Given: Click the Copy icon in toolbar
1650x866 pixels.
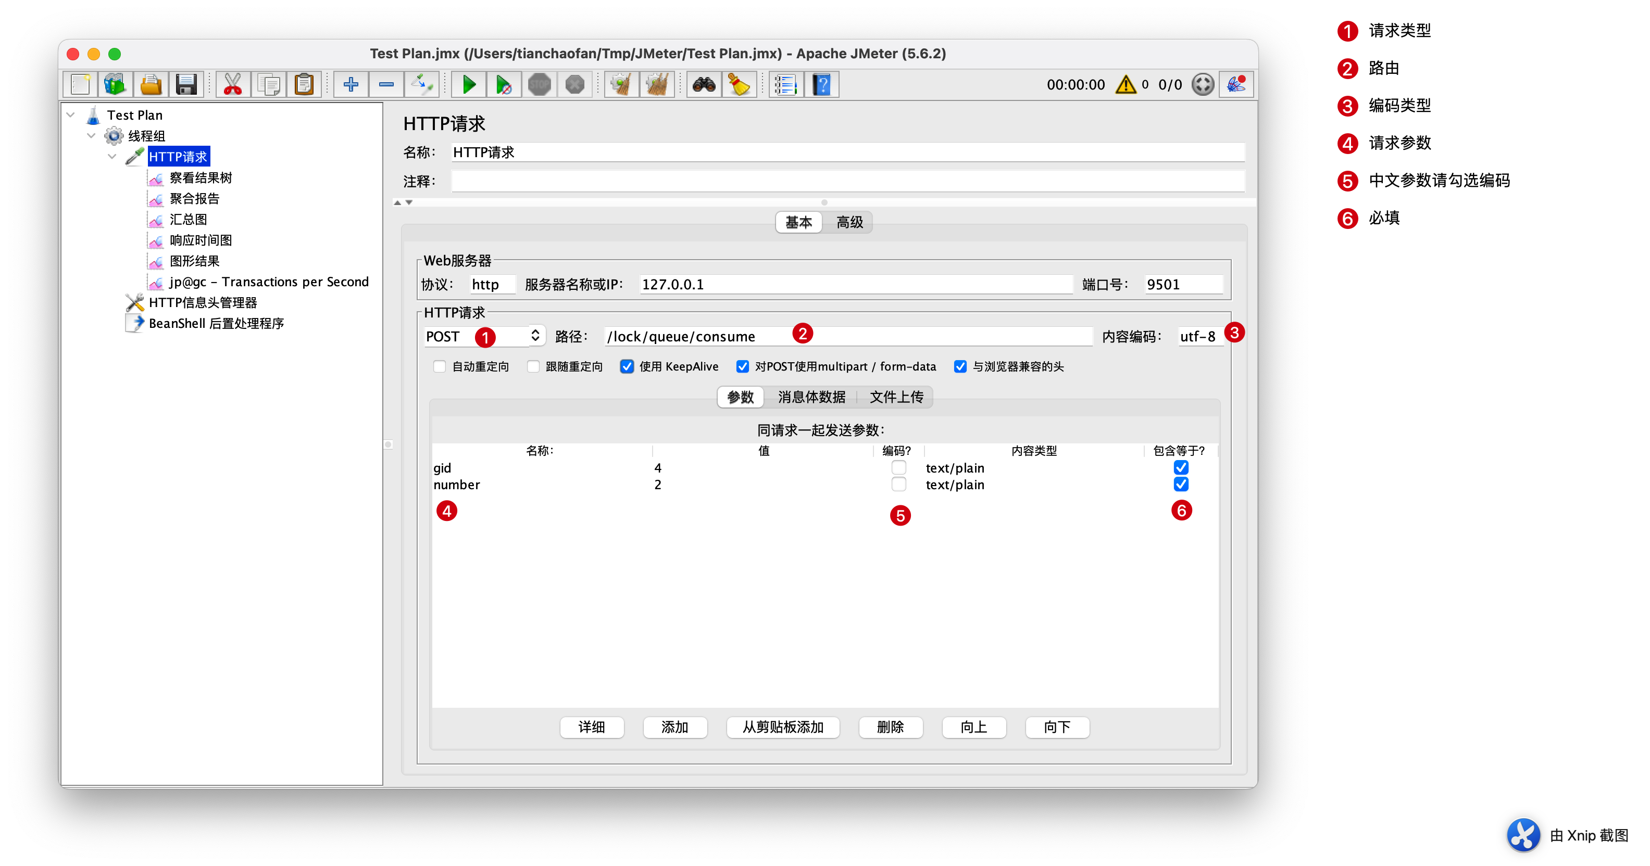Looking at the screenshot, I should 268,84.
